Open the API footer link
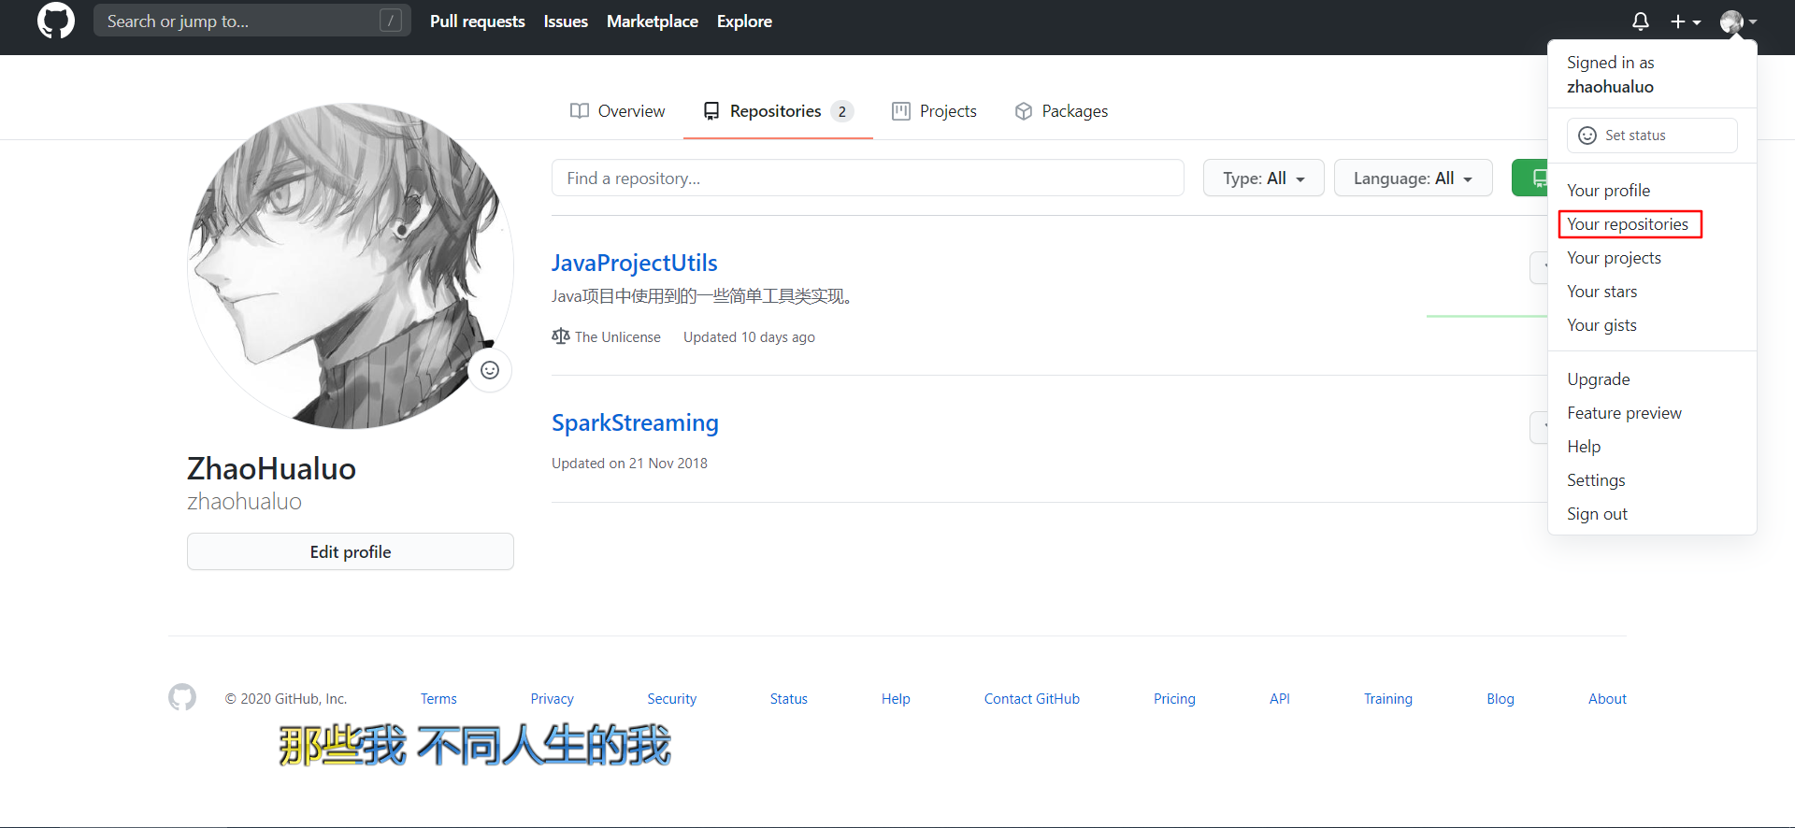The width and height of the screenshot is (1795, 828). tap(1279, 699)
